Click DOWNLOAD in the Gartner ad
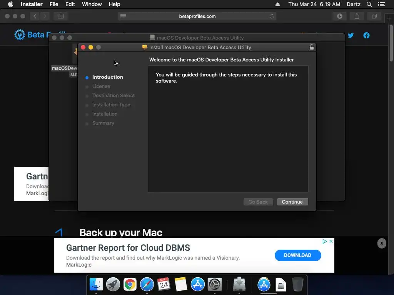Viewport: 394px width, 295px height. pos(298,255)
